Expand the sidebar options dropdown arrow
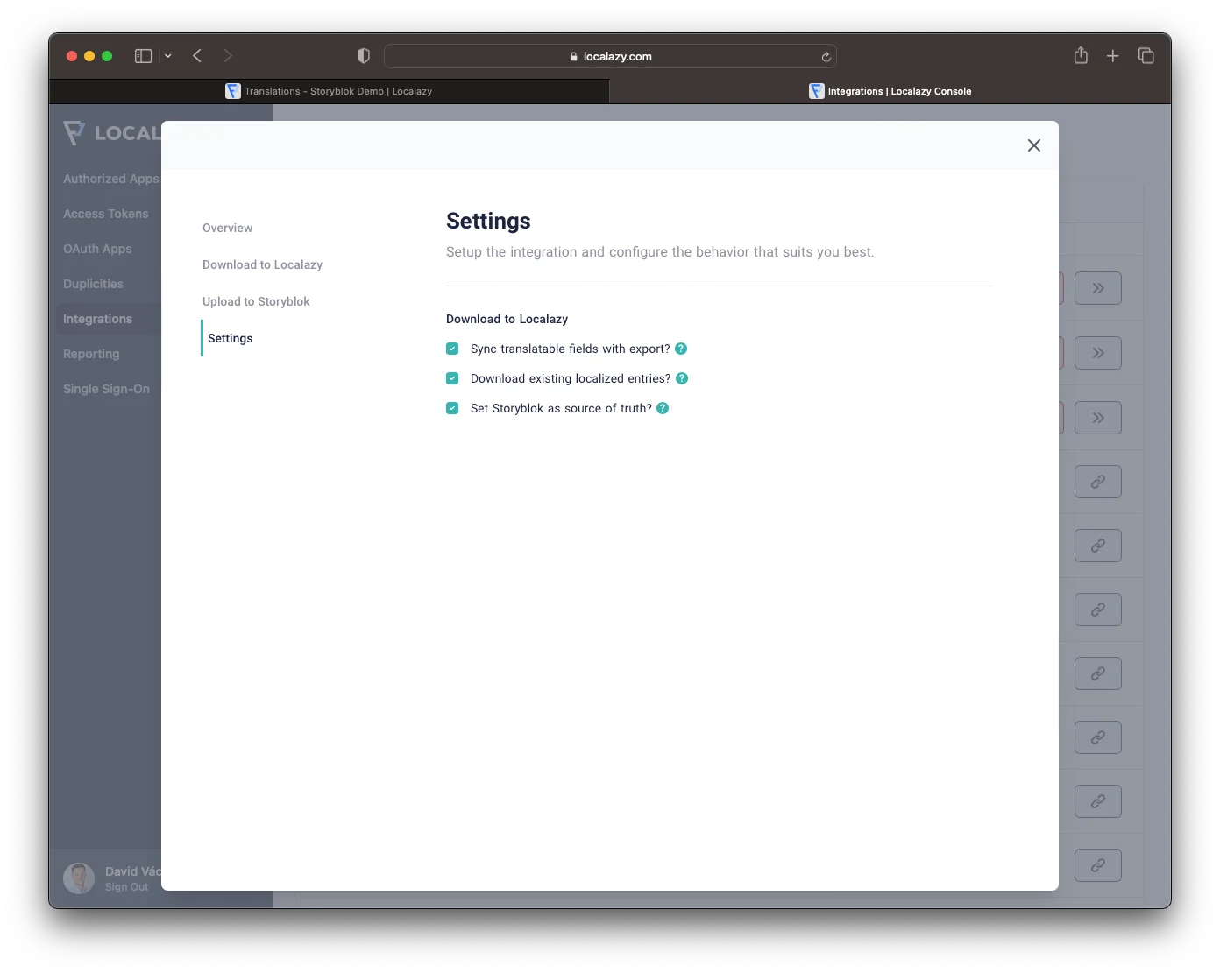This screenshot has width=1220, height=973. tap(168, 56)
